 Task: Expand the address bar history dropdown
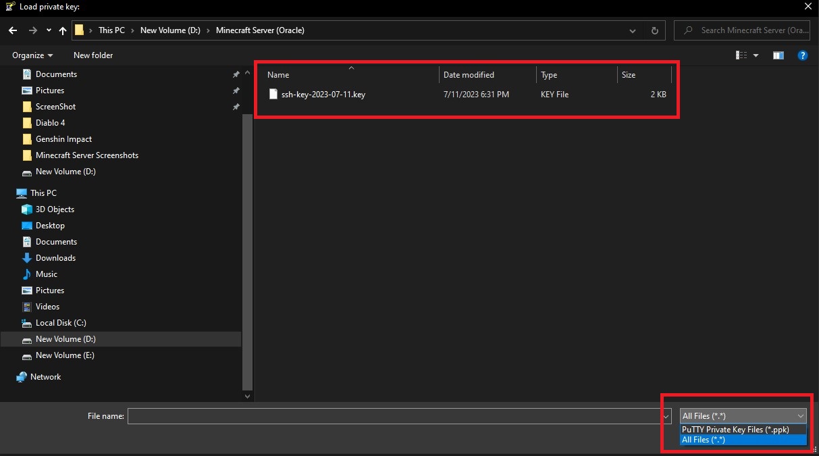pos(633,30)
